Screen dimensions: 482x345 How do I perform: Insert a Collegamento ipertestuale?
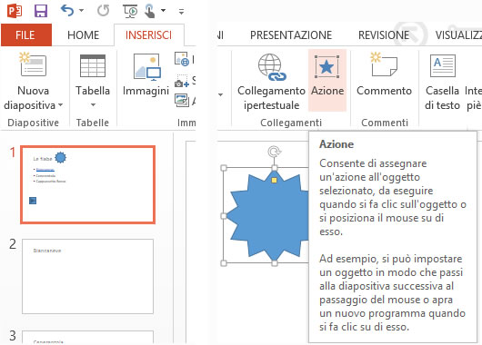271,82
